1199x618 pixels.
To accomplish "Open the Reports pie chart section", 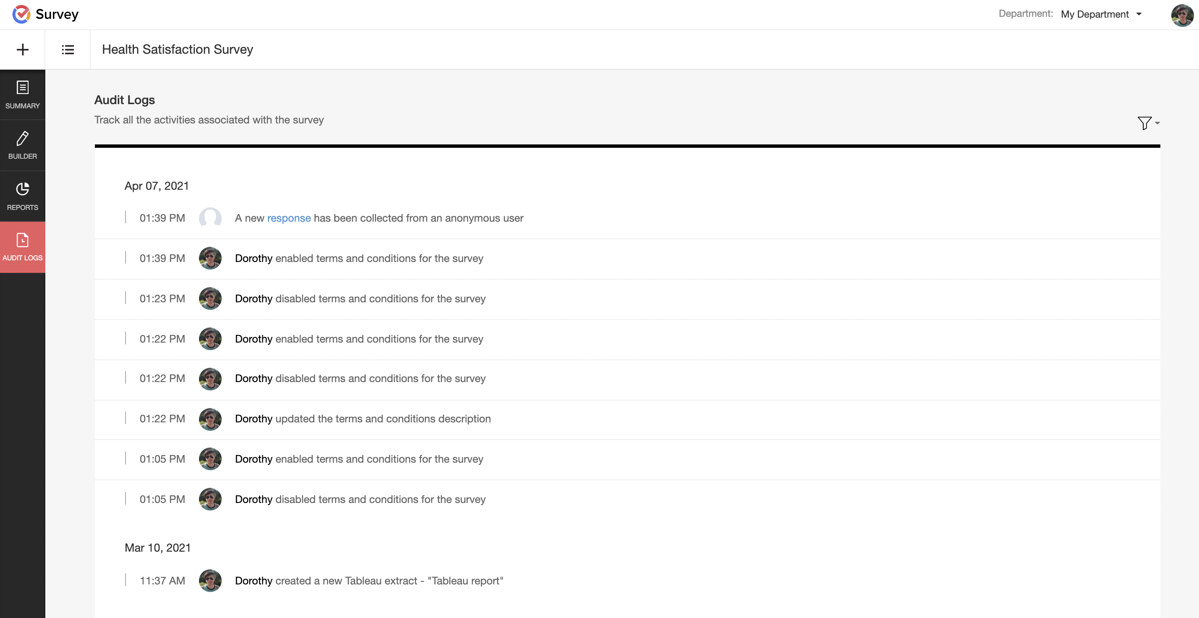I will 22,196.
